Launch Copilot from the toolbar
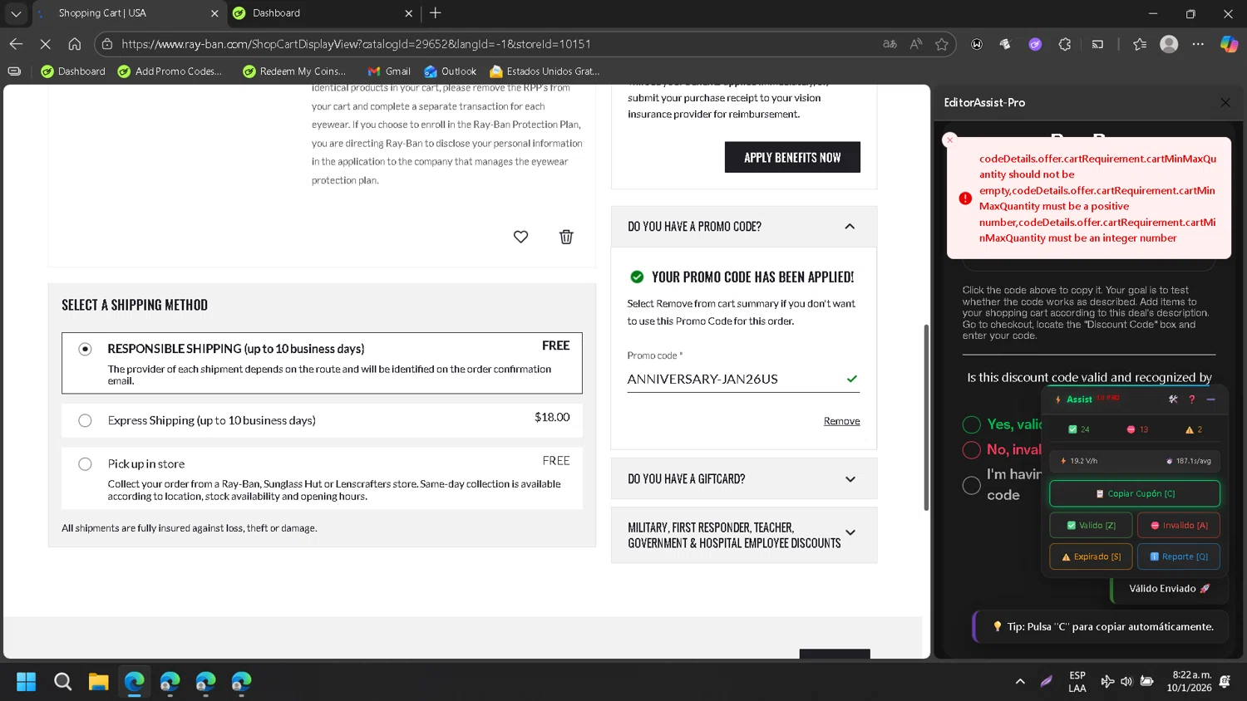This screenshot has width=1247, height=701. coord(1229,44)
